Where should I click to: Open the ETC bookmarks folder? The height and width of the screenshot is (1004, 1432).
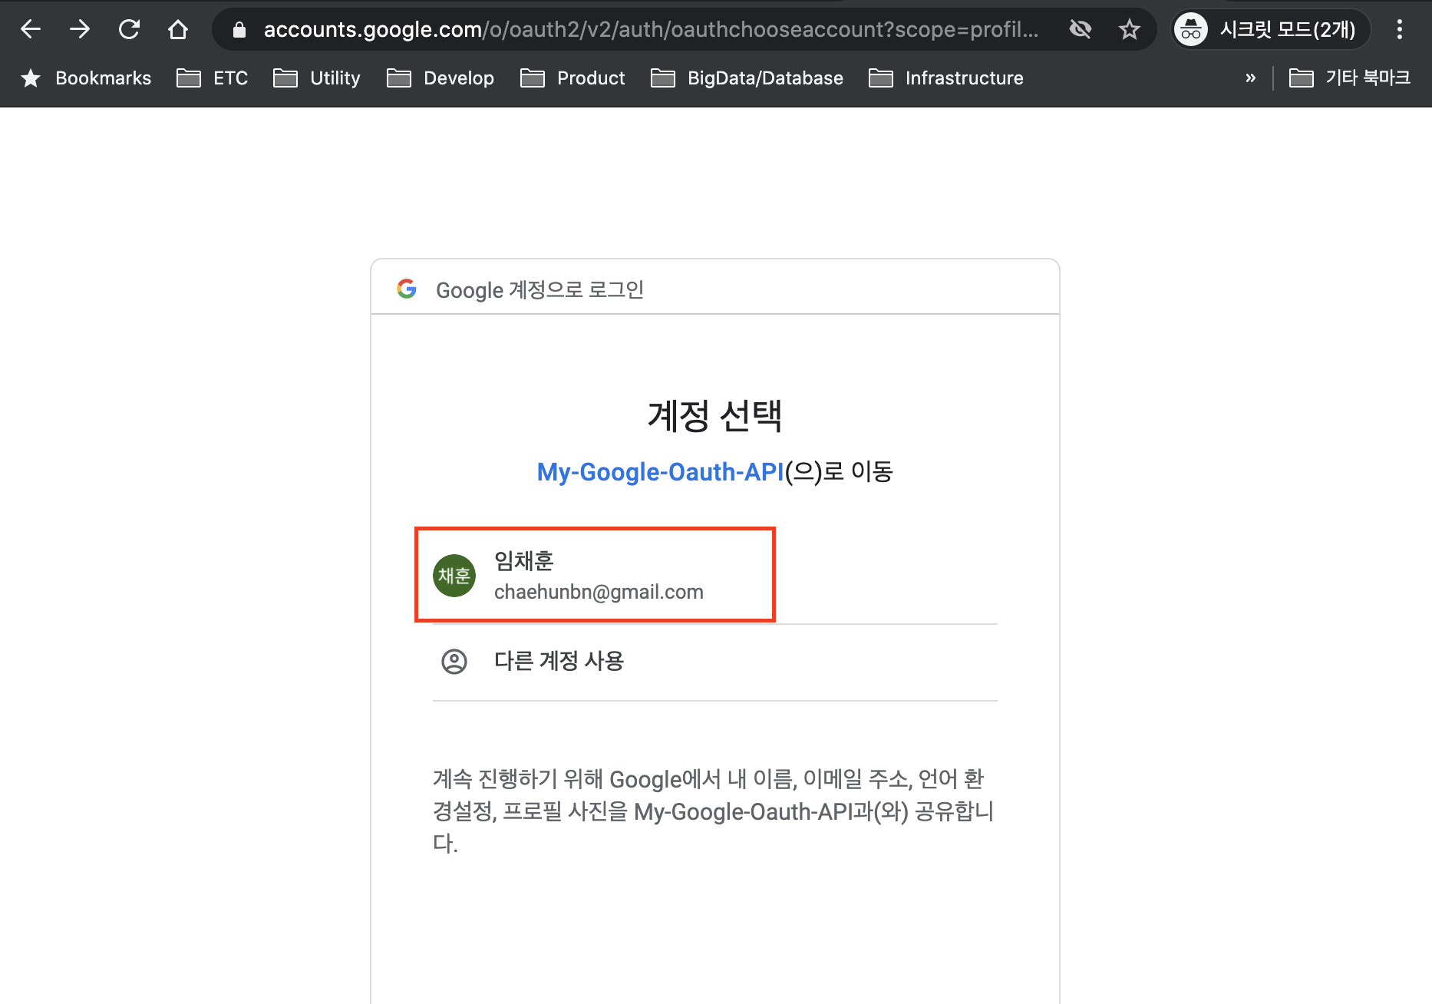[213, 78]
